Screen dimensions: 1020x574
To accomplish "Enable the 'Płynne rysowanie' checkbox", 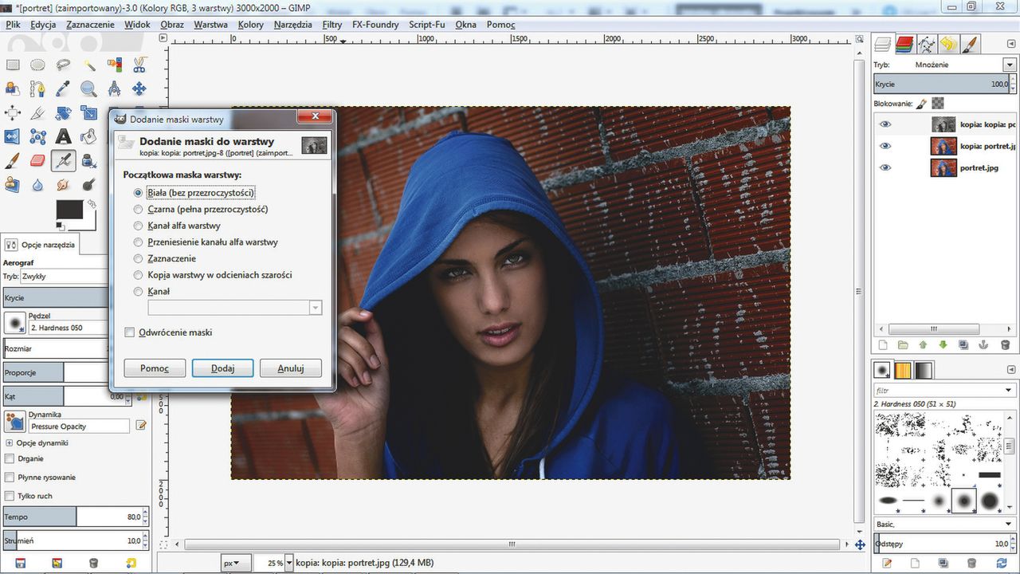I will click(10, 478).
